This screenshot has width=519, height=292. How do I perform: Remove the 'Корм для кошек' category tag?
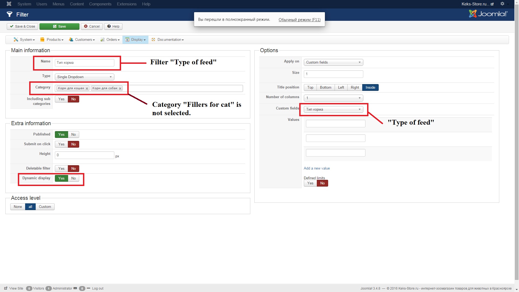pyautogui.click(x=87, y=88)
